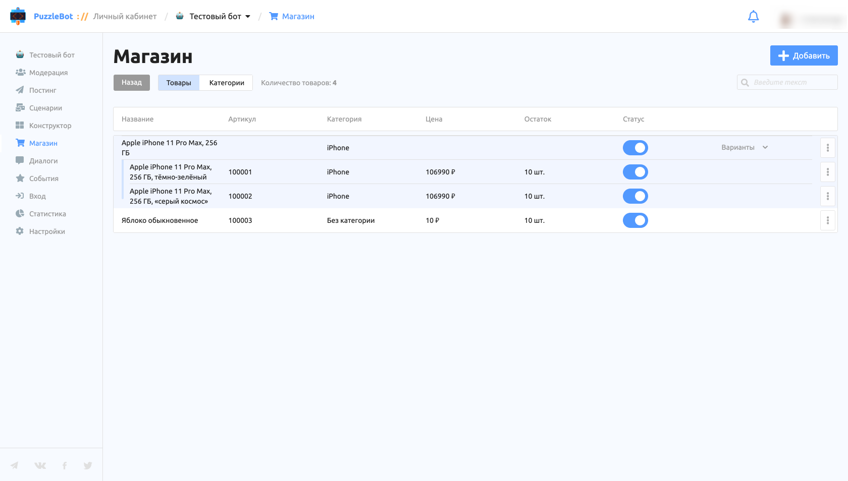Screen dimensions: 848x481
Task: Open the three-dot menu for Apple iPhone 11 Pro Max, 256 ГБ parent row
Action: pyautogui.click(x=828, y=148)
